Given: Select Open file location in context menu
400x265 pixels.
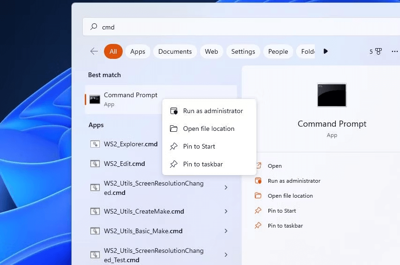Looking at the screenshot, I should pos(208,129).
